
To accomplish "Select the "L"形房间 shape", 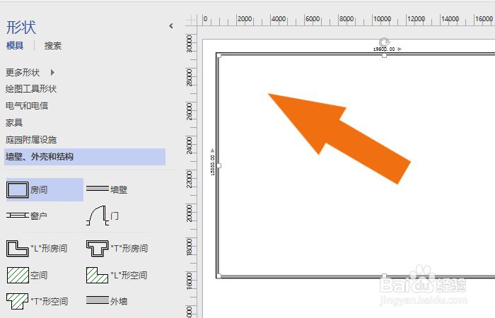I will [x=37, y=248].
